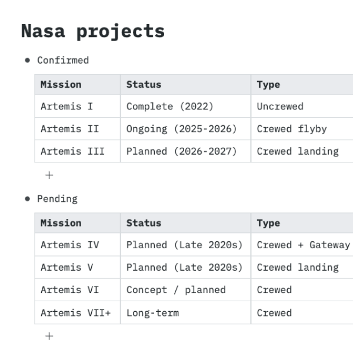The image size is (353, 353).
Task: Click Artemis IV's 'Planned (Late 2020s)' cell
Action: point(186,245)
